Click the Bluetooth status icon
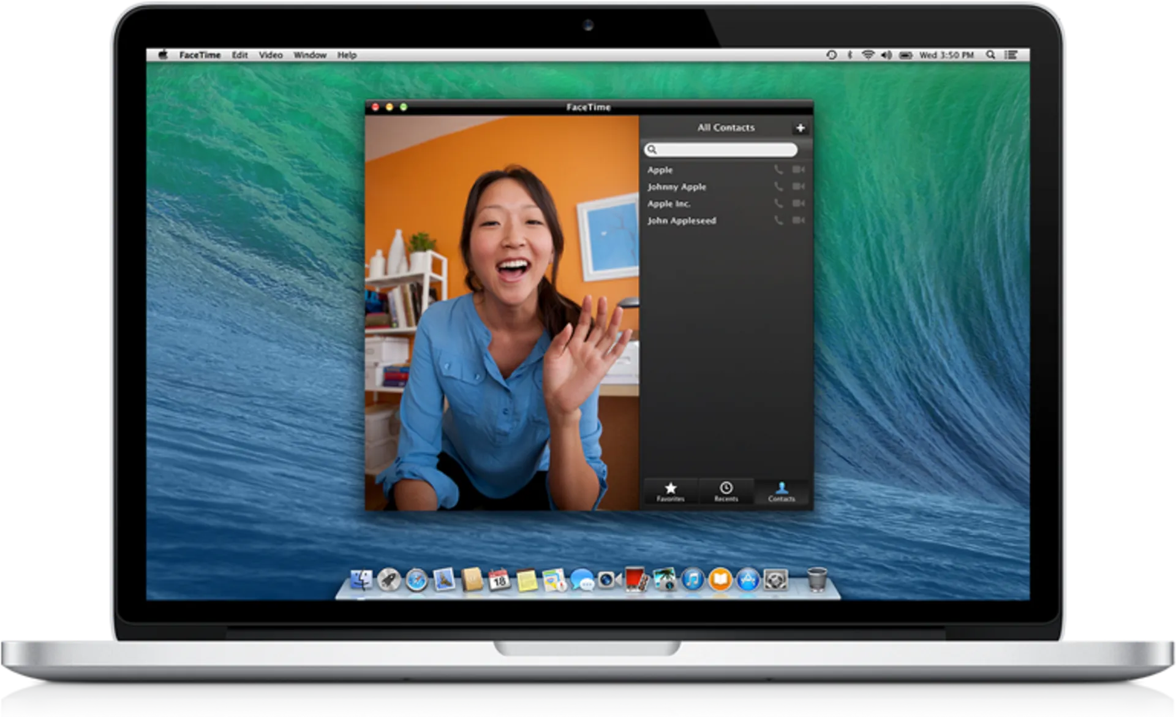The width and height of the screenshot is (1176, 717). tap(850, 55)
